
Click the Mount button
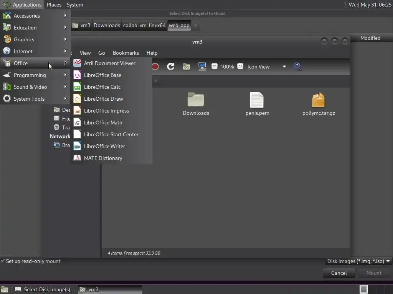tap(374, 273)
